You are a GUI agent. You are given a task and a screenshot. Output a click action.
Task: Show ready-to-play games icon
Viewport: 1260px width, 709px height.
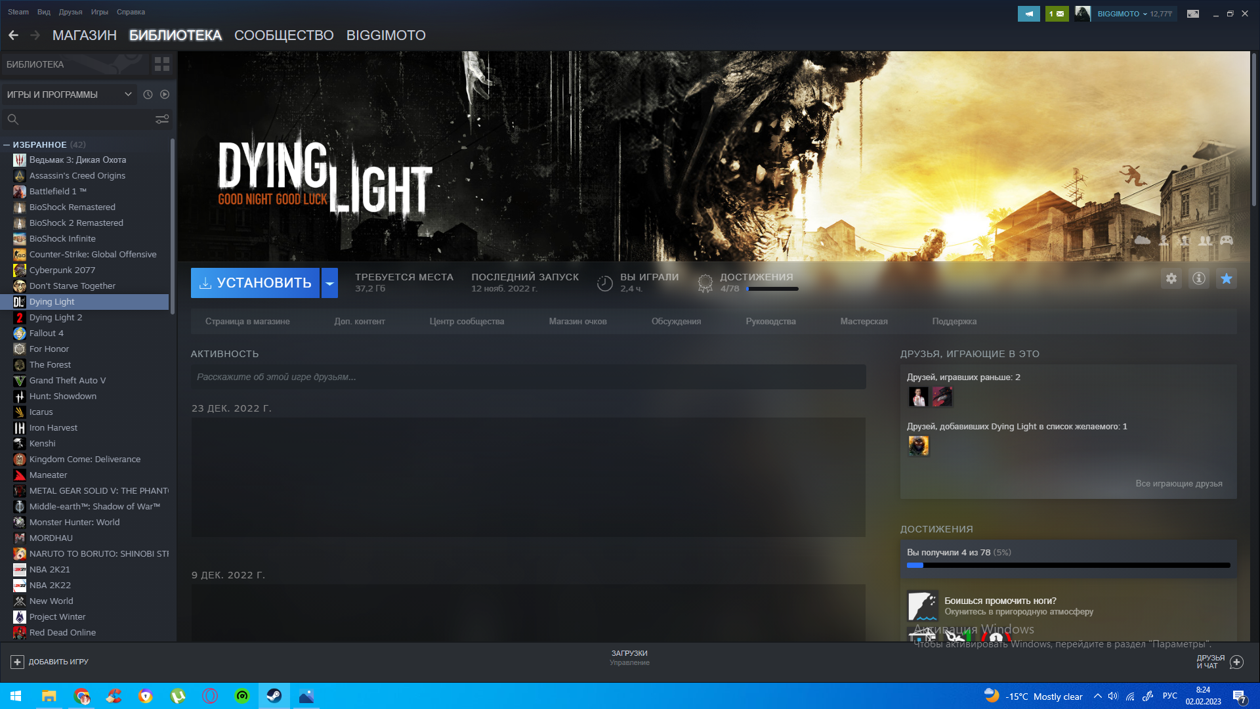[x=165, y=95]
